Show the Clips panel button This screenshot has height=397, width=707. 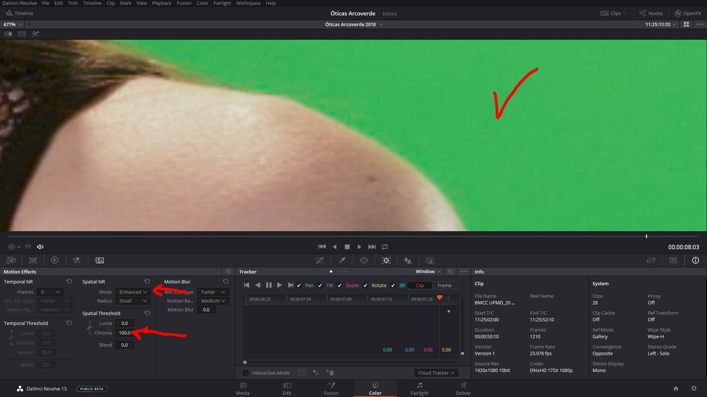(x=613, y=13)
